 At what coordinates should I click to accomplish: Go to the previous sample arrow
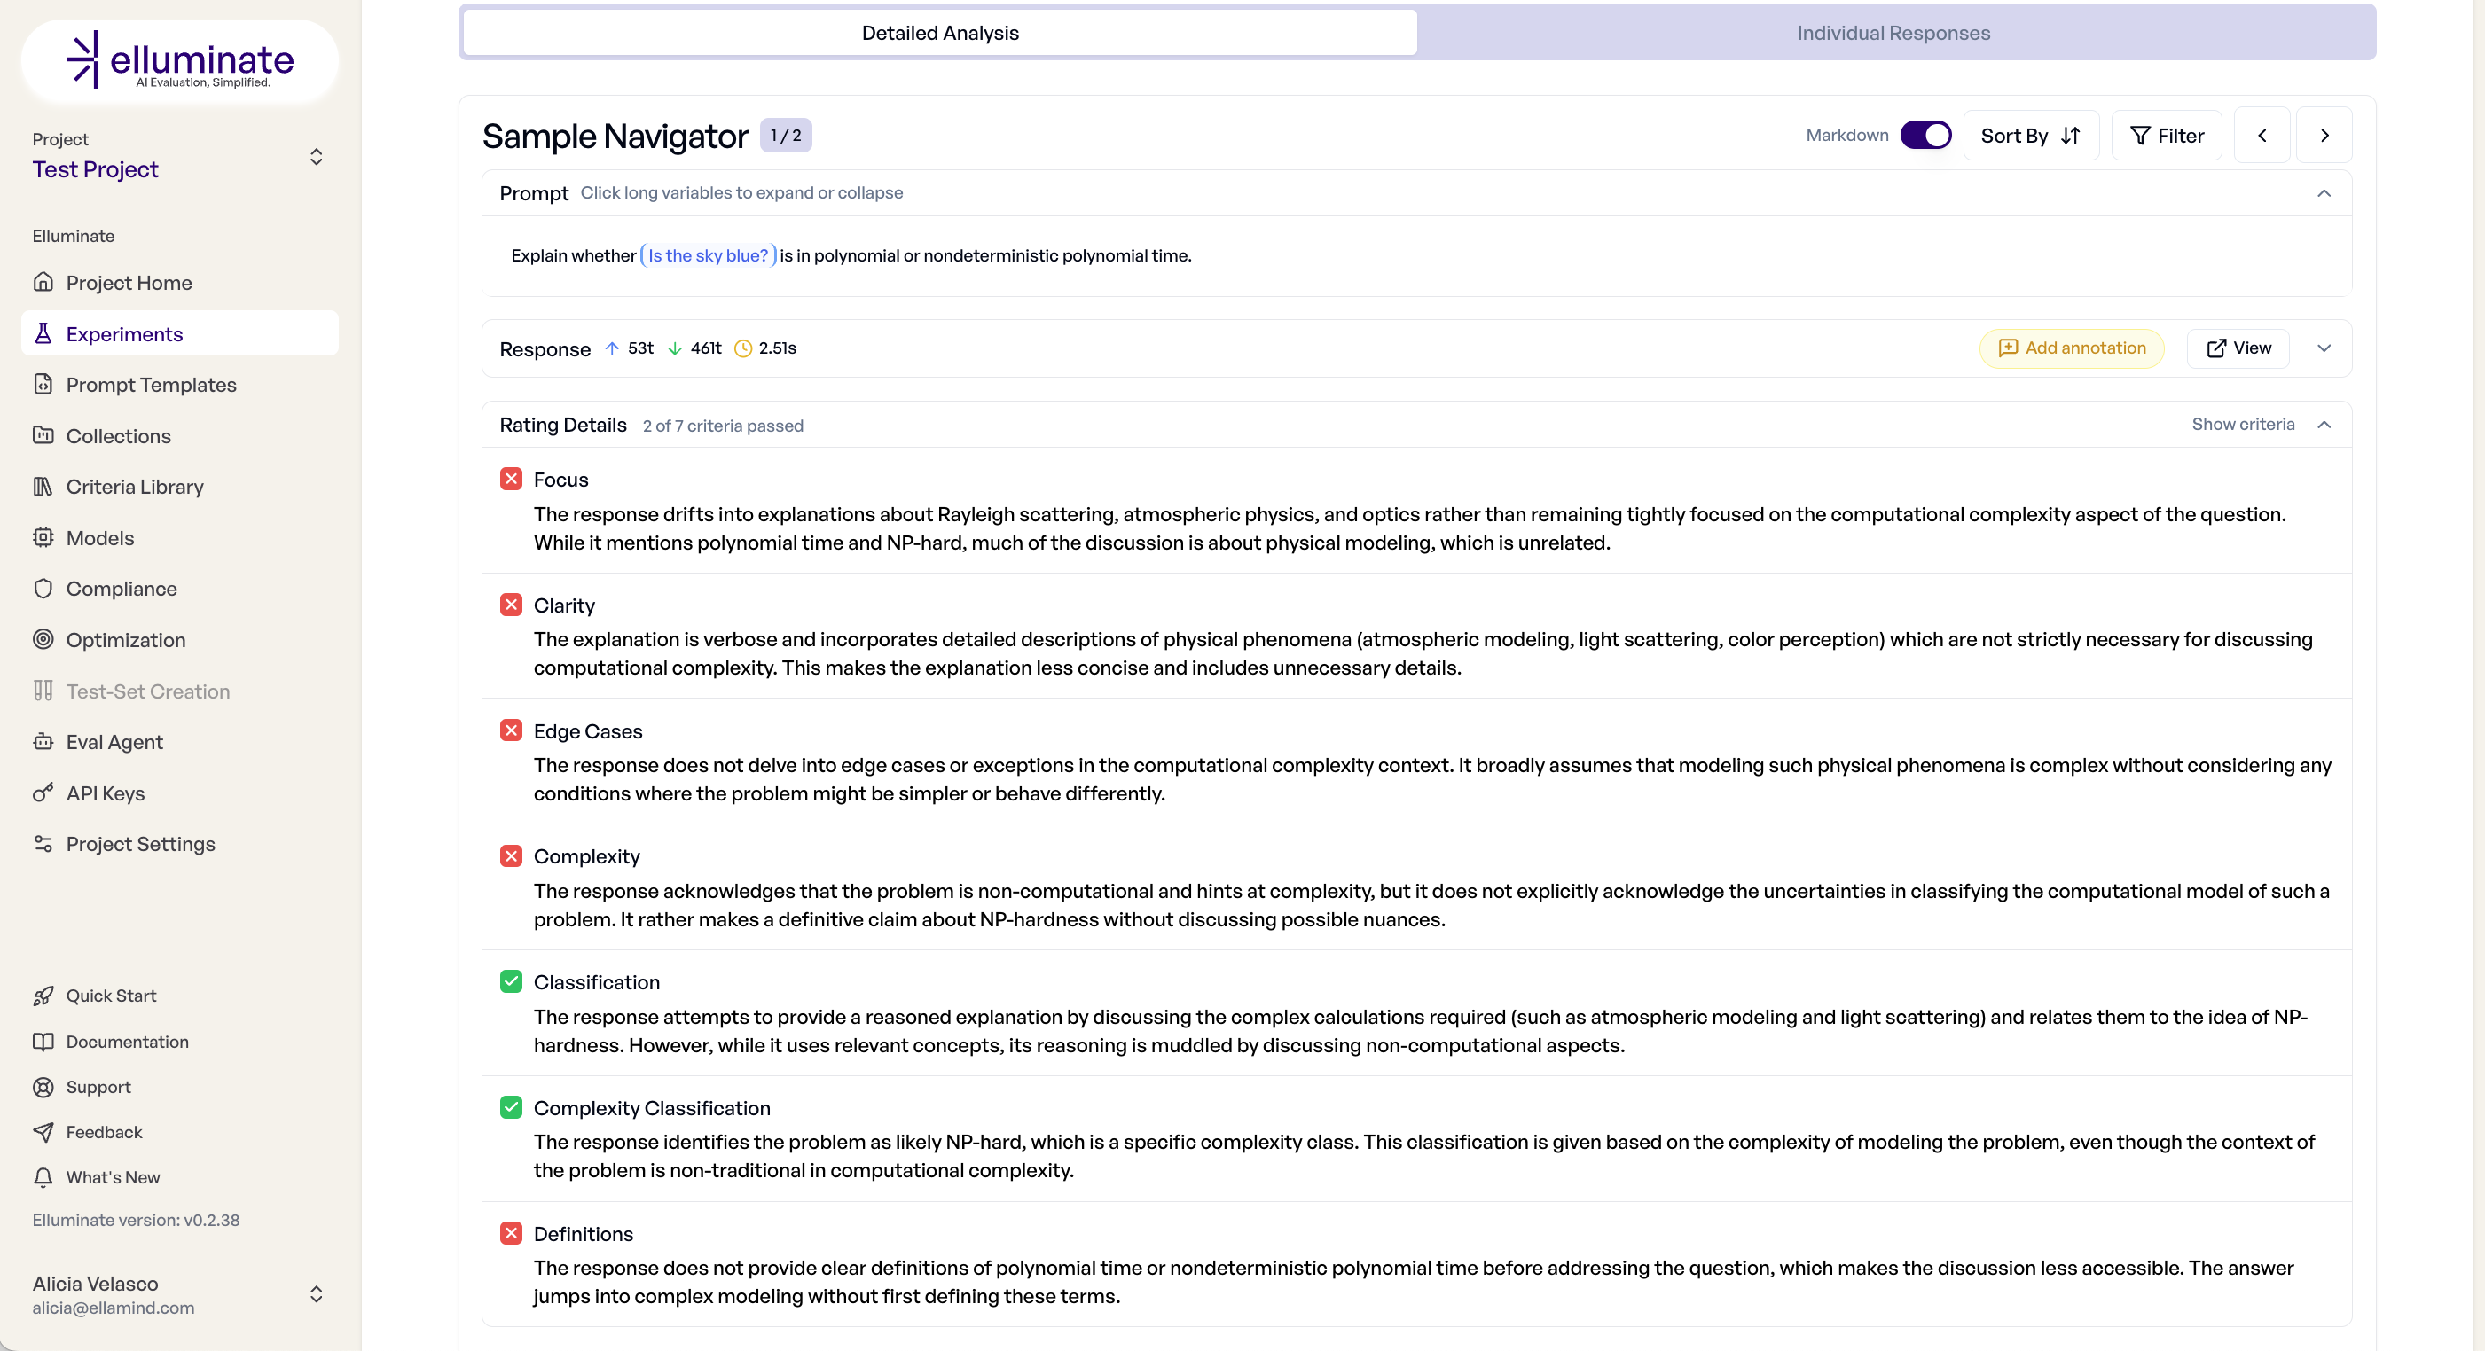click(2262, 135)
